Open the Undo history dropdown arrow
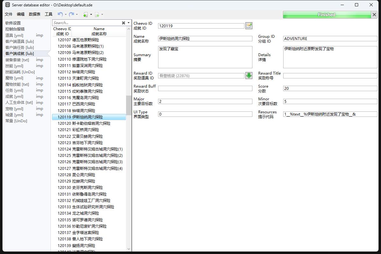This screenshot has width=381, height=254. [66, 14]
